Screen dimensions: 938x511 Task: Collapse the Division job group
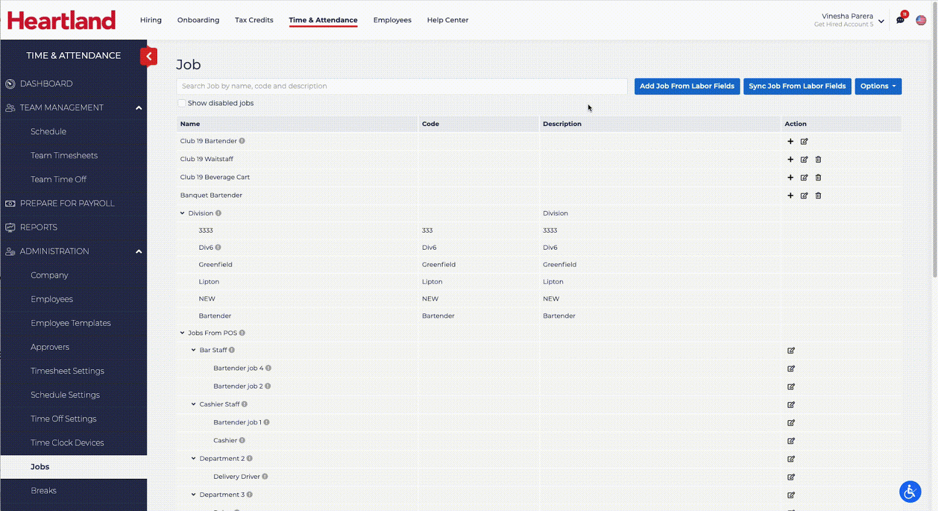pyautogui.click(x=182, y=213)
